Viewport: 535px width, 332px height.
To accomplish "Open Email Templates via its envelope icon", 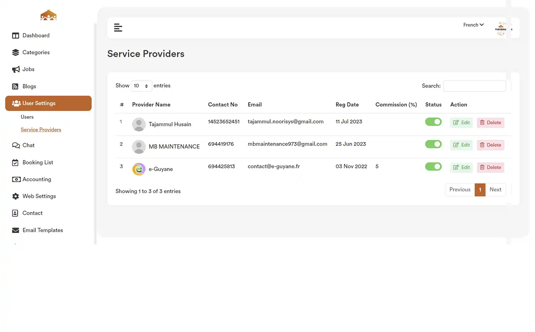I will coord(16,230).
